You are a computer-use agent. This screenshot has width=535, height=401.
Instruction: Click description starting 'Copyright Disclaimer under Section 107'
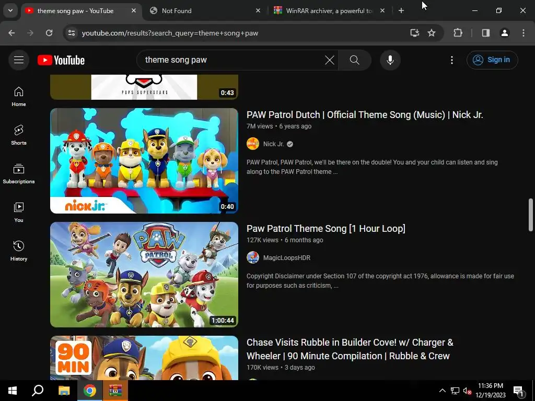[380, 281]
